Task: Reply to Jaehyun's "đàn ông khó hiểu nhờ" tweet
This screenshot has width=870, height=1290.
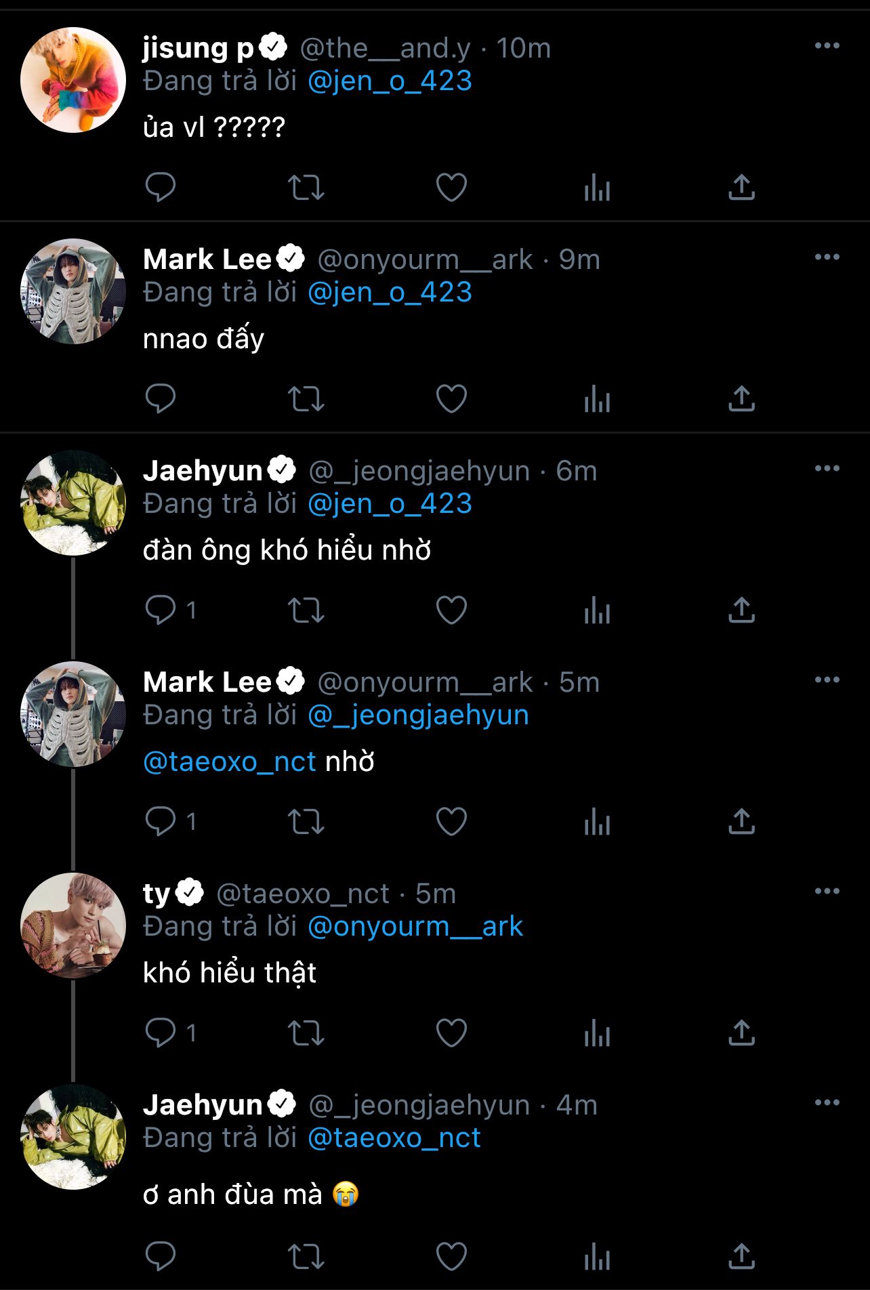Action: click(x=161, y=610)
